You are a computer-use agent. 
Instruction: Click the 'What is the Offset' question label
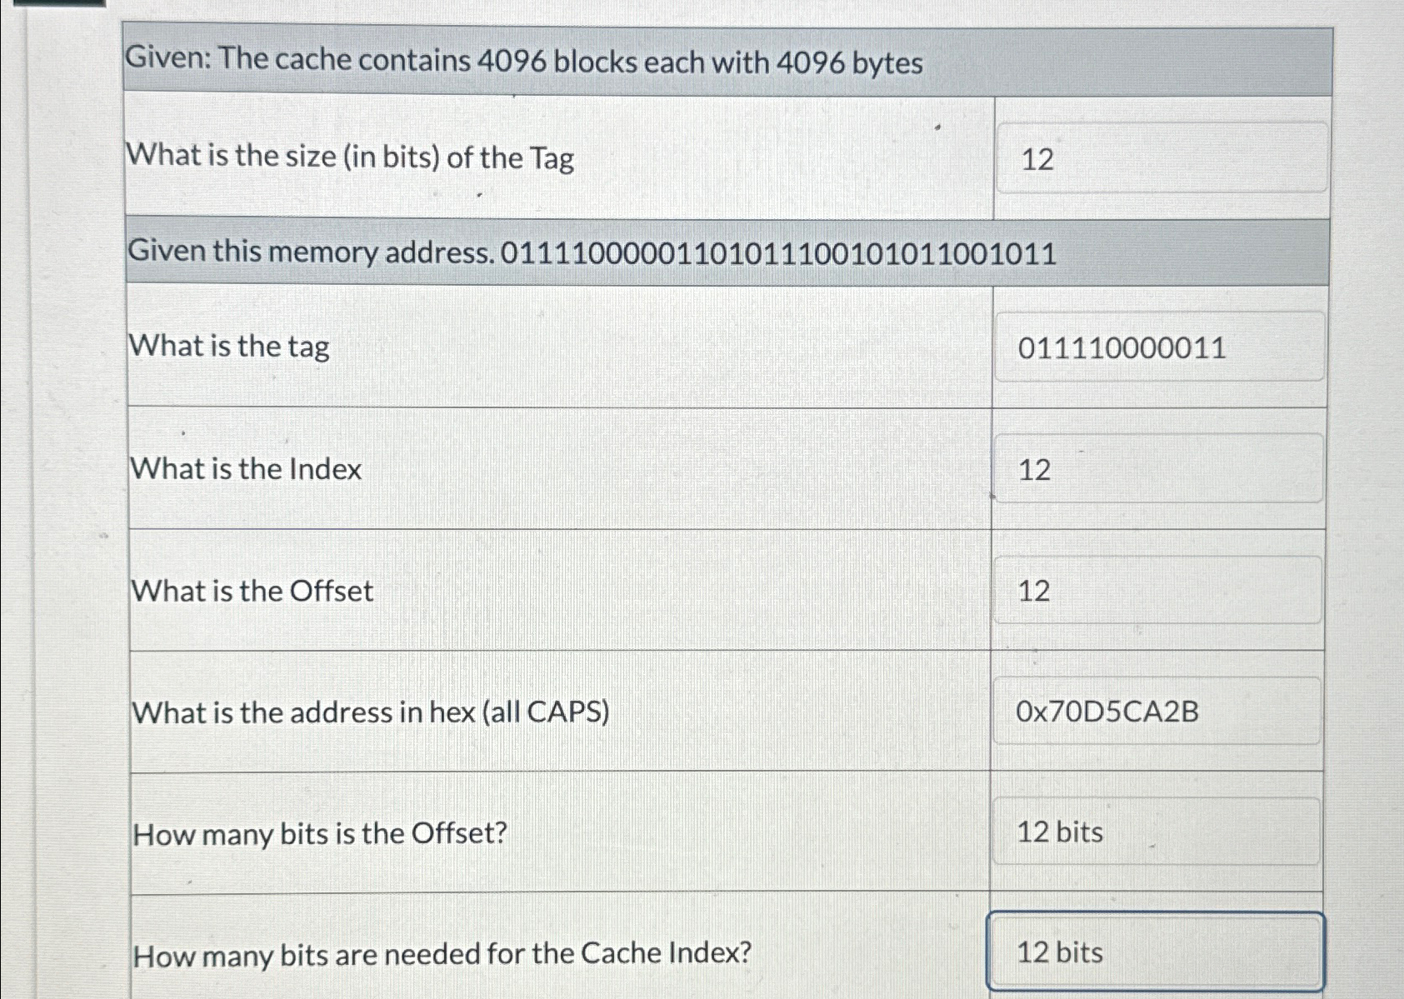[x=250, y=592]
